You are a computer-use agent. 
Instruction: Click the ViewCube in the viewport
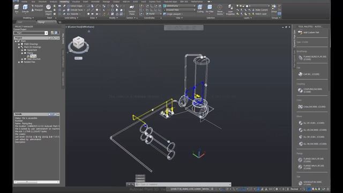tap(78, 43)
